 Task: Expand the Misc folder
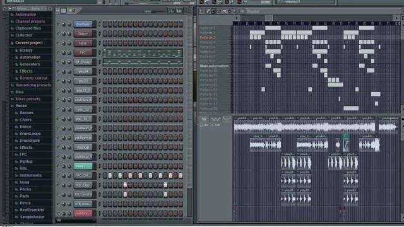[x=20, y=92]
